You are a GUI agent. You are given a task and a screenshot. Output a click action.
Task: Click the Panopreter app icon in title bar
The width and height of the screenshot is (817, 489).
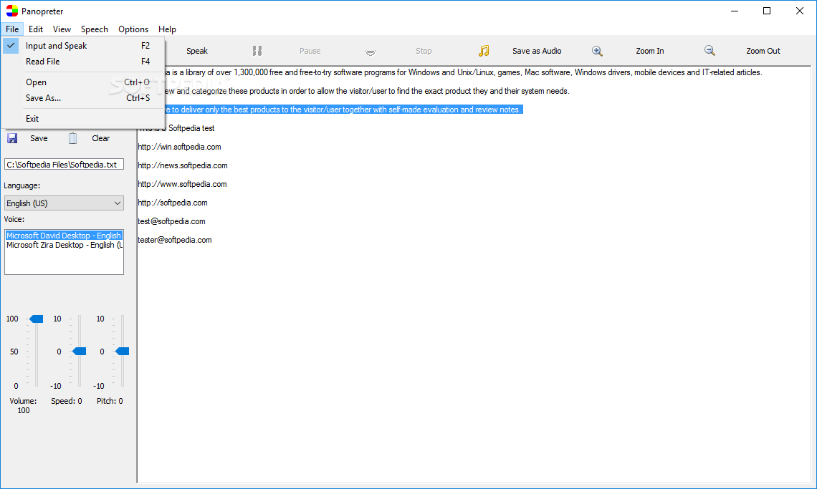coord(11,11)
